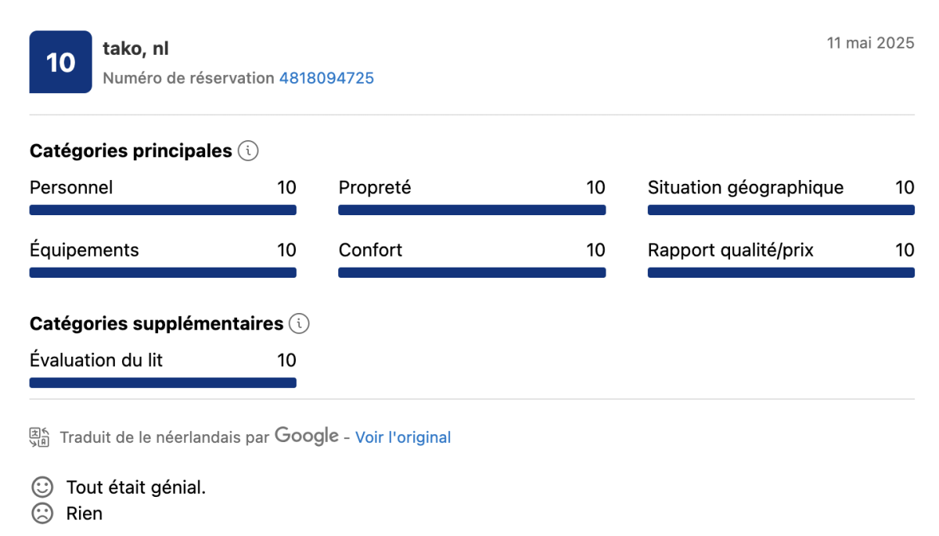This screenshot has height=536, width=939.
Task: Open reservation number 4818094725 link
Action: 326,78
